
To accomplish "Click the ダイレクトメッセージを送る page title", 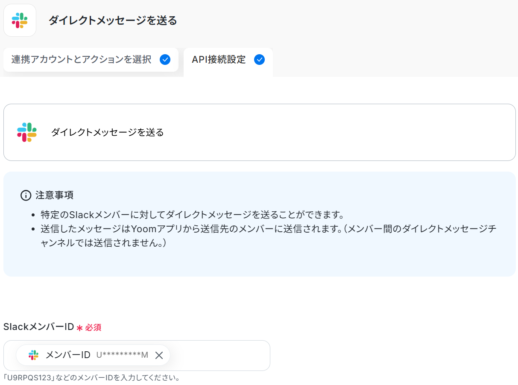I will tap(112, 20).
